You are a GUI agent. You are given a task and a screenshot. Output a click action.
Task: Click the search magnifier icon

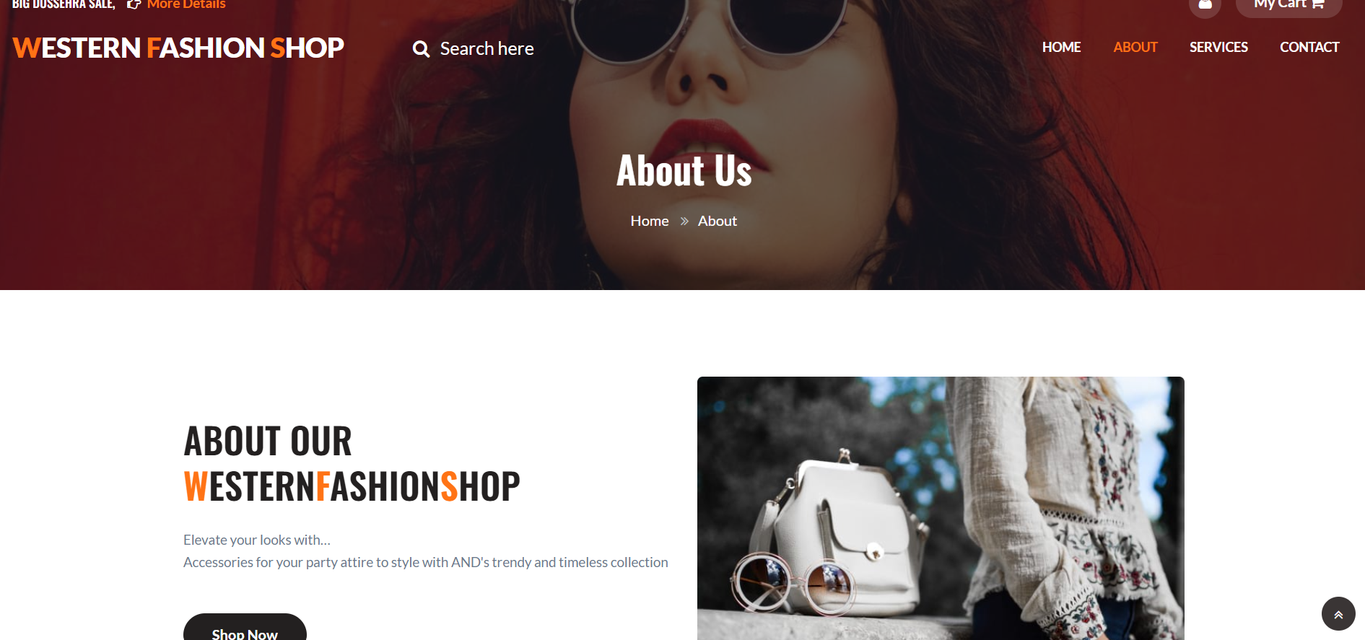point(421,49)
